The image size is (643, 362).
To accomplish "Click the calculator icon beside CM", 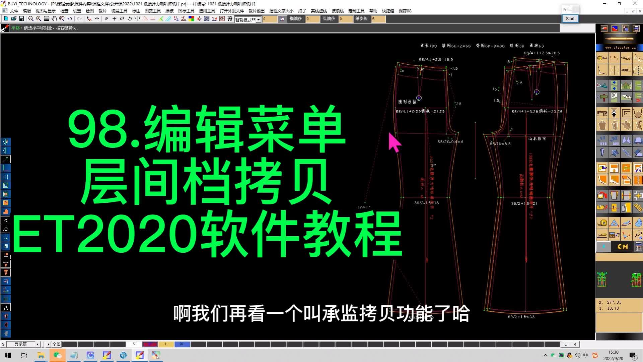I will tap(639, 247).
